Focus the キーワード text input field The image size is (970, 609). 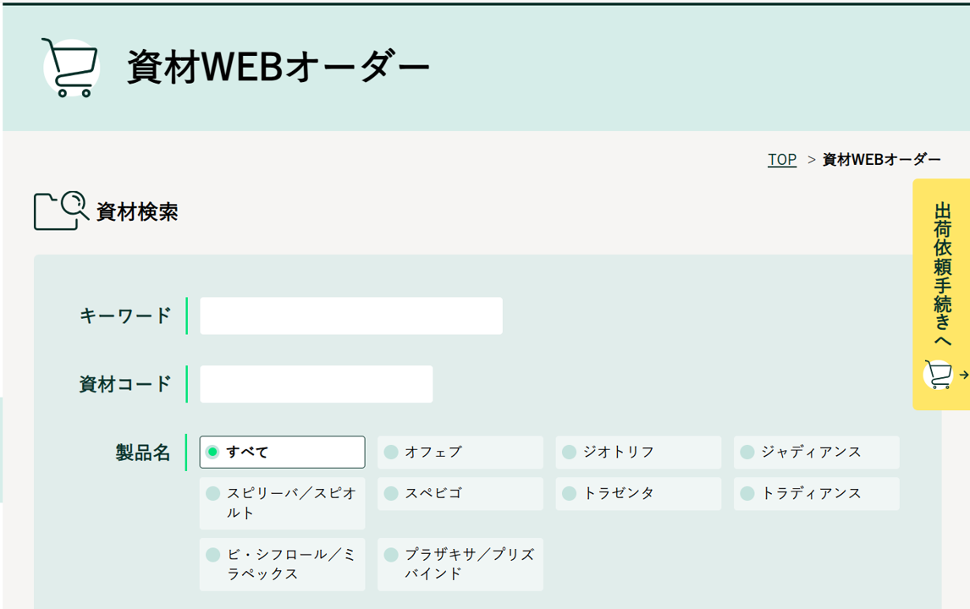(x=350, y=315)
